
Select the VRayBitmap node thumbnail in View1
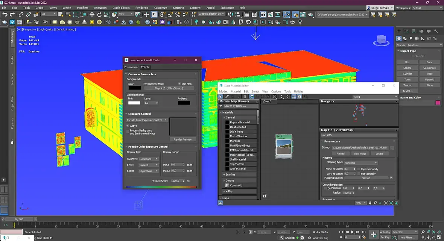pos(284,147)
